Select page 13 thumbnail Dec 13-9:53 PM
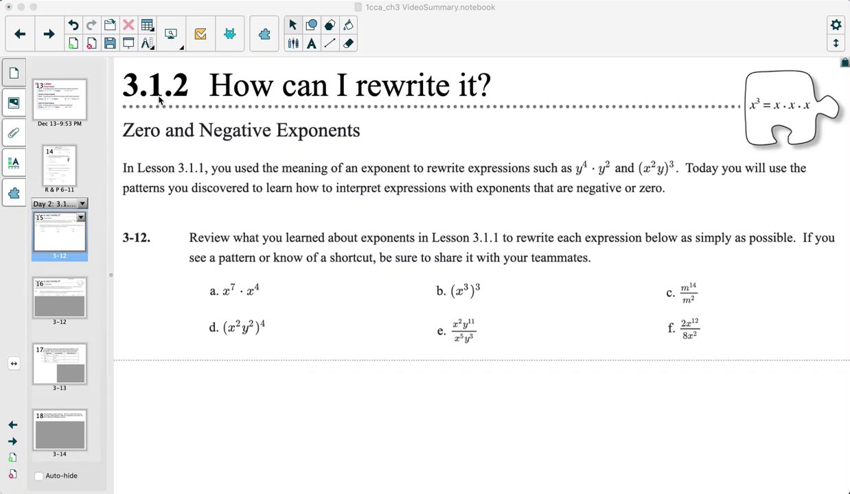 coord(60,99)
